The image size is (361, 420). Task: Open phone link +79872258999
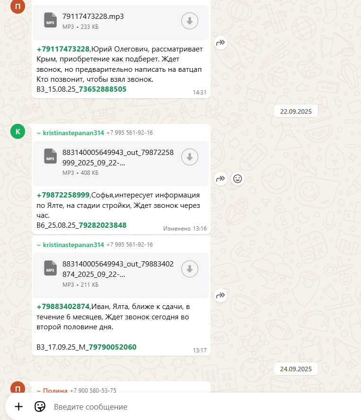63,195
